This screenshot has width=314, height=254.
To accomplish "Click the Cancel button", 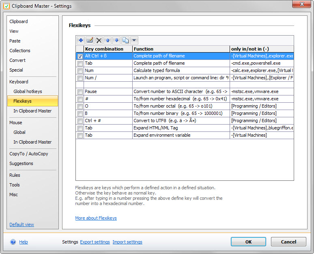I will pos(288,242).
